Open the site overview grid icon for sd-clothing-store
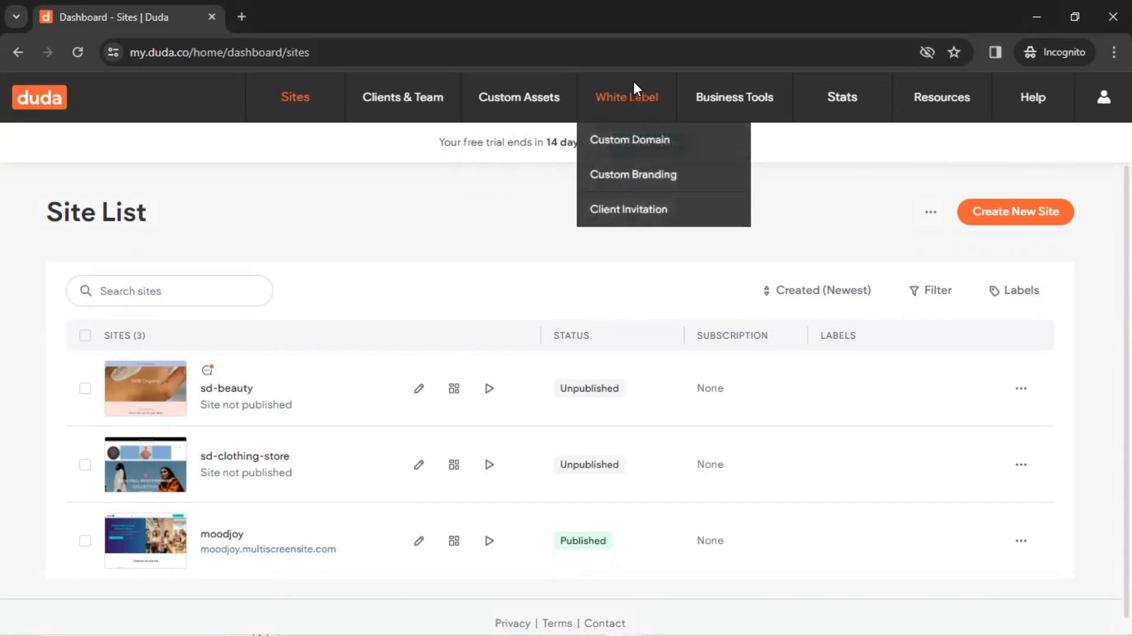Image resolution: width=1132 pixels, height=636 pixels. [x=454, y=465]
